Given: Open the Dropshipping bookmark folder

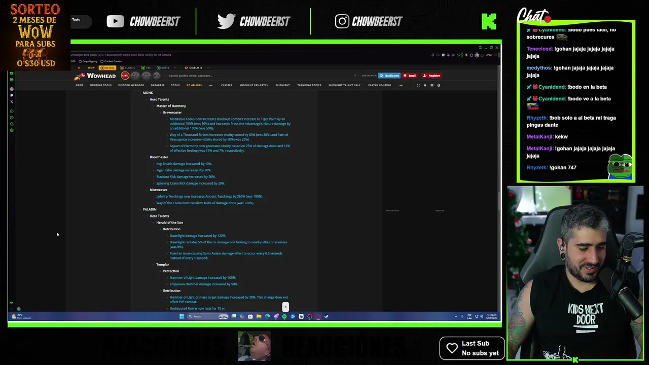Looking at the screenshot, I should (x=89, y=61).
